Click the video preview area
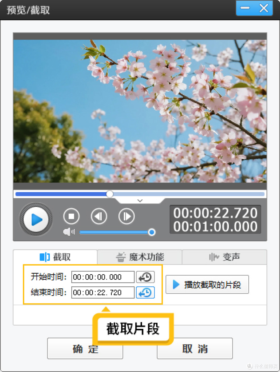Image resolution: width=280 pixels, height=372 pixels. (x=140, y=111)
